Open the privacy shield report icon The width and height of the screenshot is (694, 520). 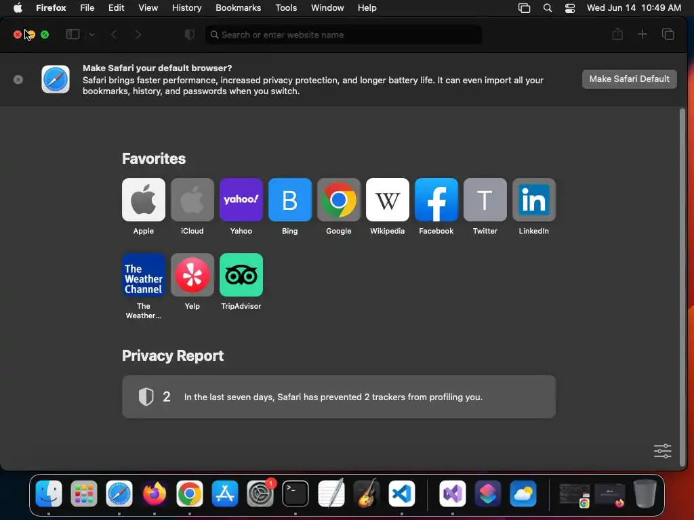pyautogui.click(x=190, y=35)
